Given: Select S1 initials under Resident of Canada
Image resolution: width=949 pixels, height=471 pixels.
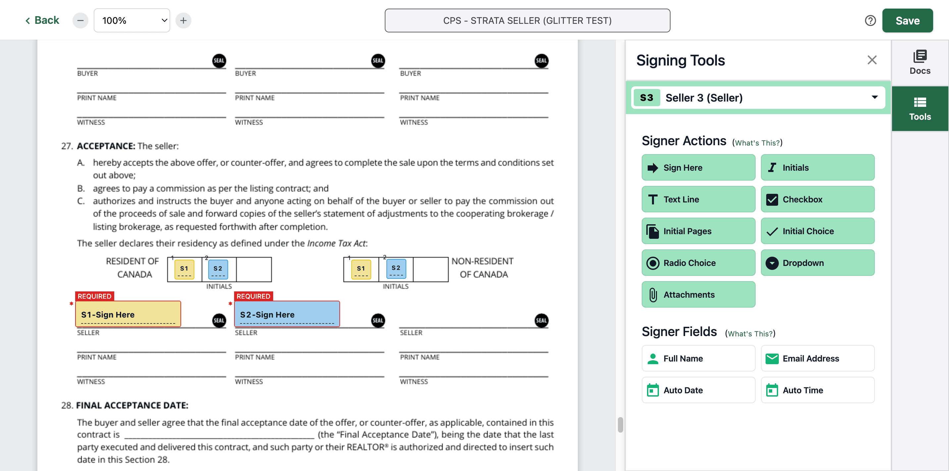Looking at the screenshot, I should click(184, 269).
